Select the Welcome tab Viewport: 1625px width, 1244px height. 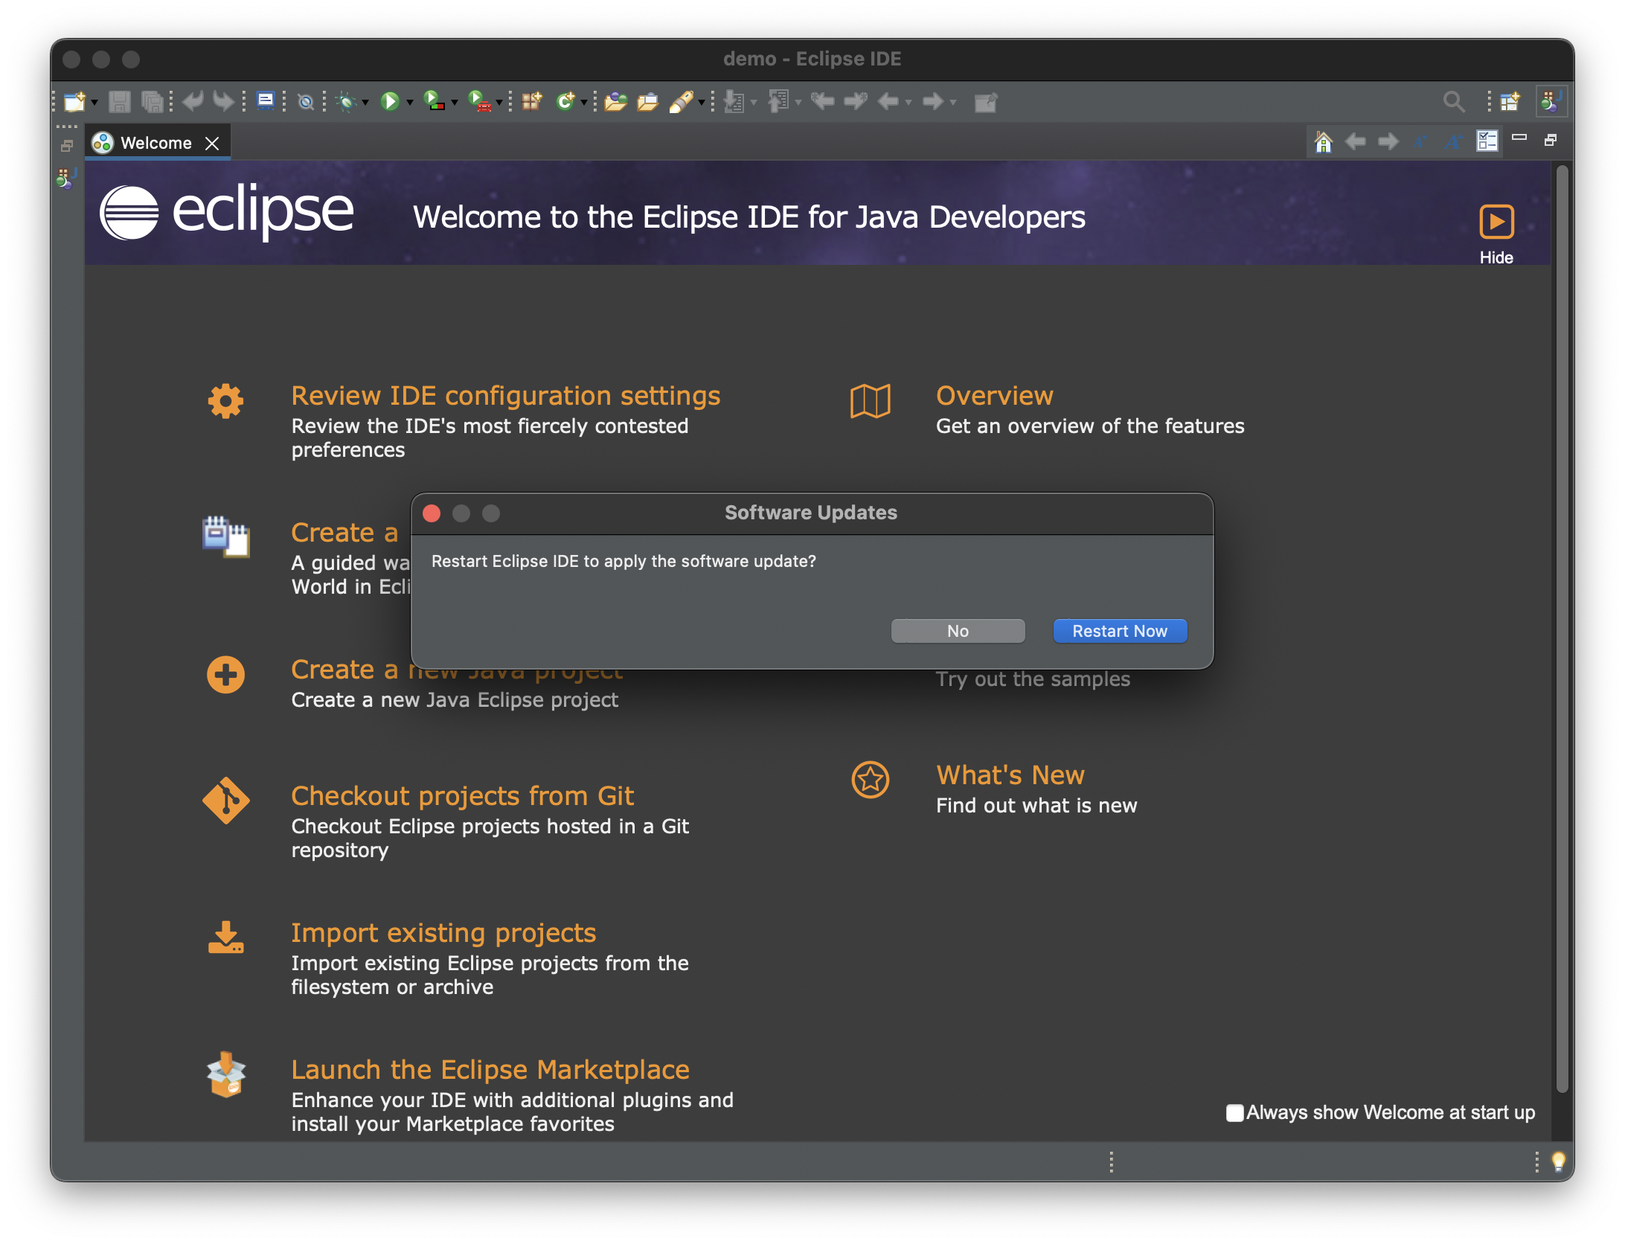pyautogui.click(x=156, y=143)
